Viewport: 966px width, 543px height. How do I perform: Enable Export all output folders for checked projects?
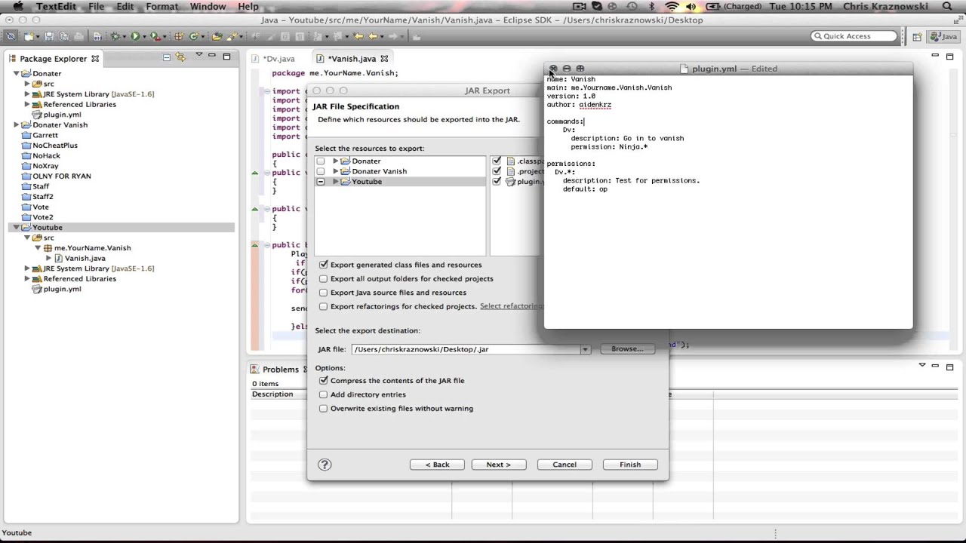(x=324, y=279)
